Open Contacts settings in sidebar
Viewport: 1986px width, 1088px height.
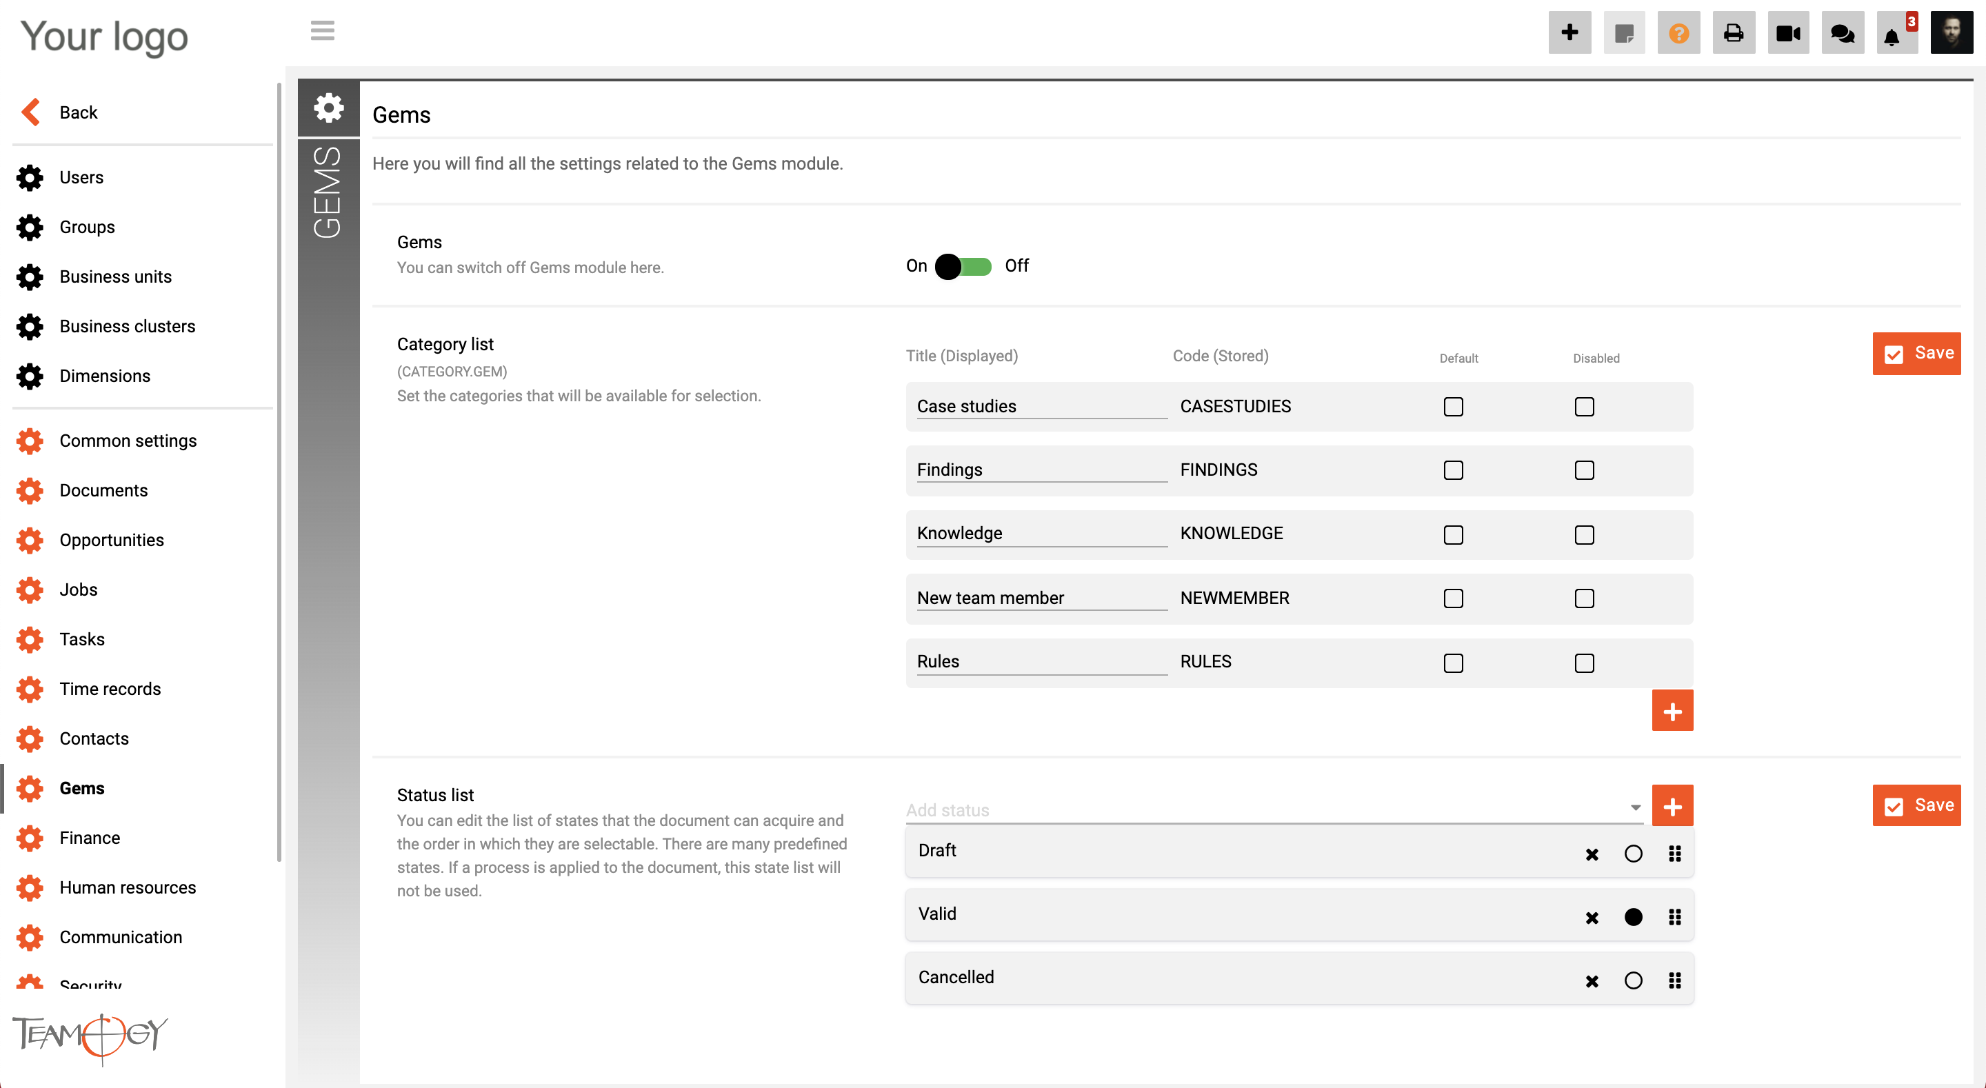(94, 738)
